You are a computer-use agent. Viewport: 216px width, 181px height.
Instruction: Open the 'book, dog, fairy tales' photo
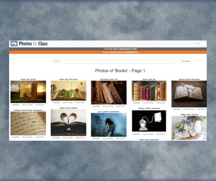tap(69, 91)
